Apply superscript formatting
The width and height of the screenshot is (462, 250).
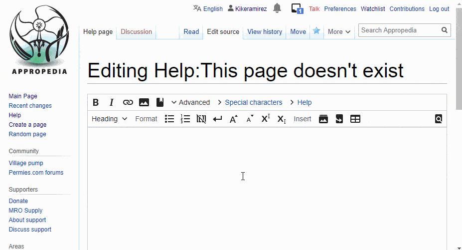265,119
